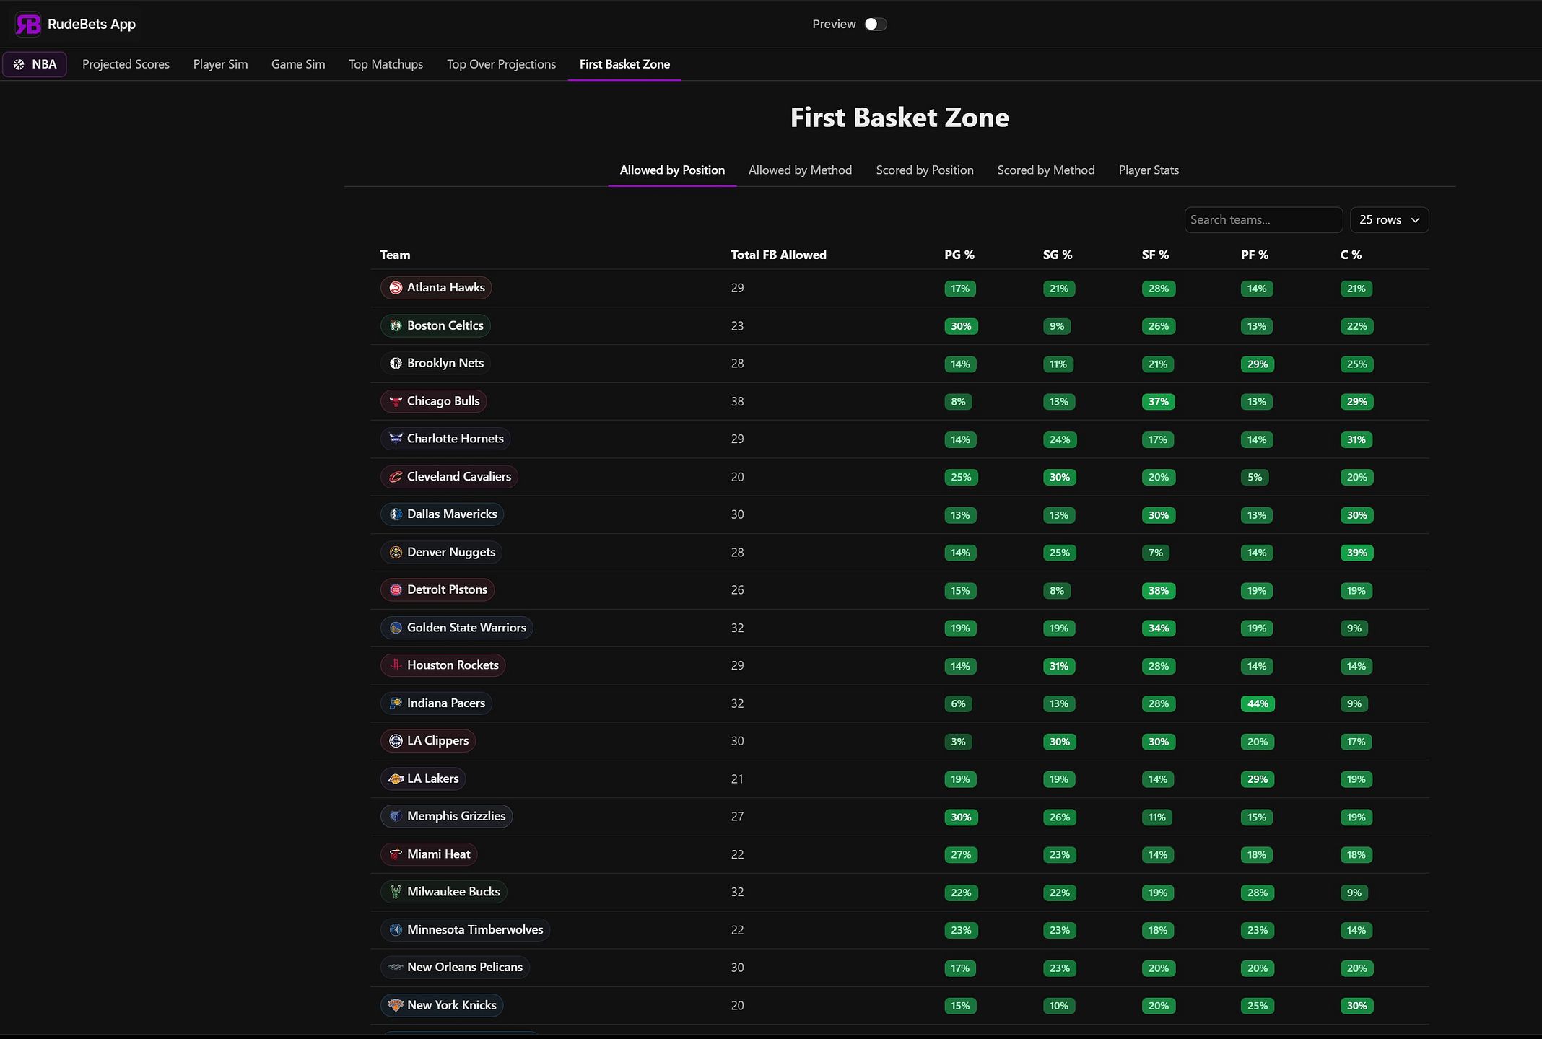Click Chicago Bulls' 37% SF badge
This screenshot has height=1039, width=1542.
tap(1159, 402)
